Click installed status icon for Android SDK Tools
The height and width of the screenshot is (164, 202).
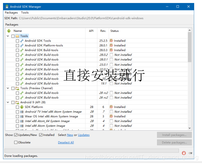111,41
